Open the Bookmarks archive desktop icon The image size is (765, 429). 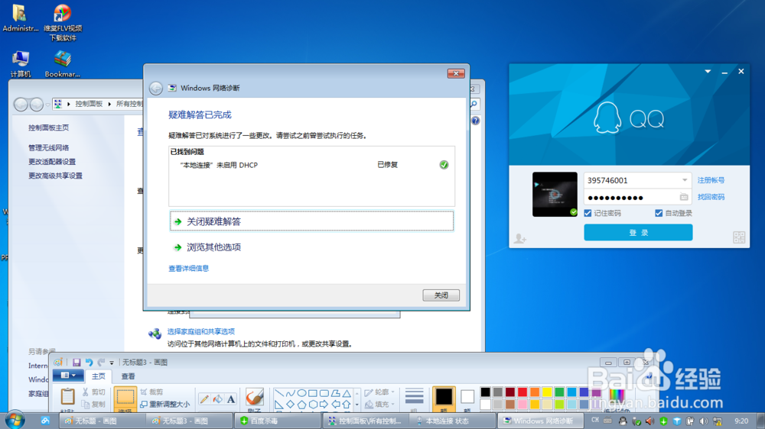point(63,64)
